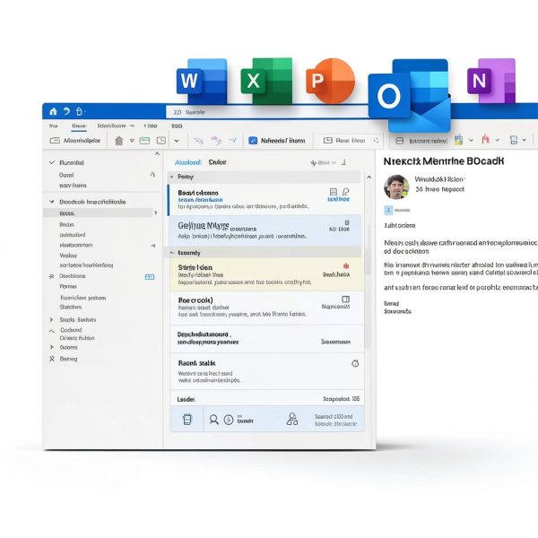Screen dimensions: 538x538
Task: Click the people icon in bottom bar
Action: [292, 419]
